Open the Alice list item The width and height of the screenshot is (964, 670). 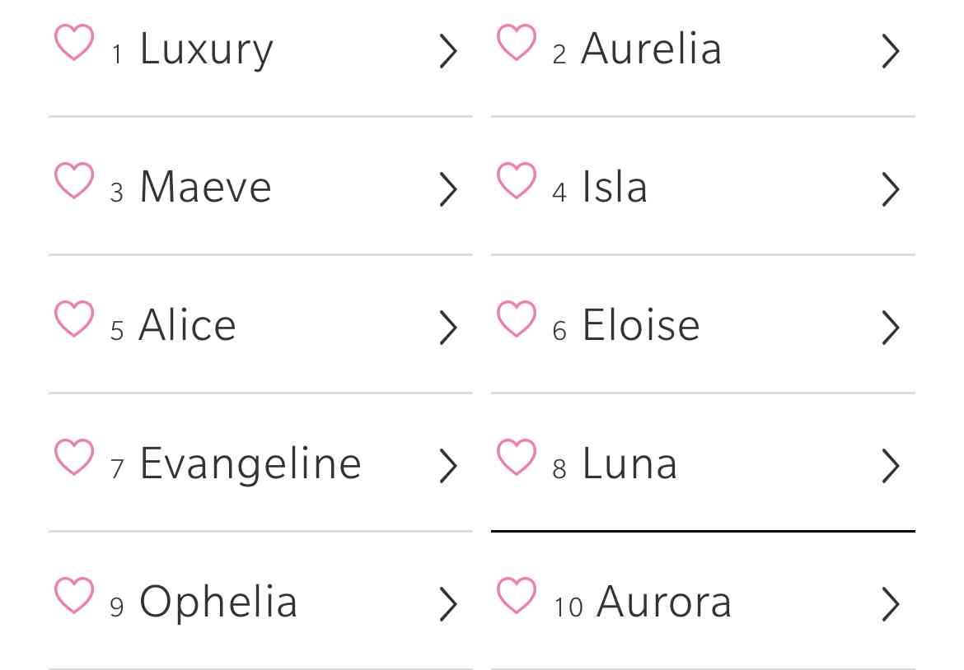point(260,324)
